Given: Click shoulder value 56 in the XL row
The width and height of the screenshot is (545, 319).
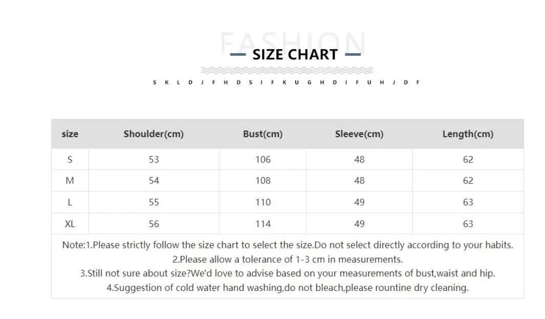Looking at the screenshot, I should (154, 224).
